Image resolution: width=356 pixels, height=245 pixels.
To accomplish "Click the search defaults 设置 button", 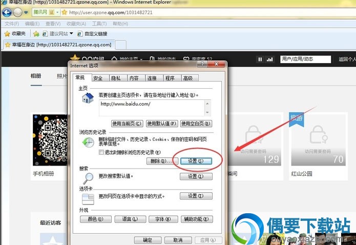I will [x=196, y=176].
